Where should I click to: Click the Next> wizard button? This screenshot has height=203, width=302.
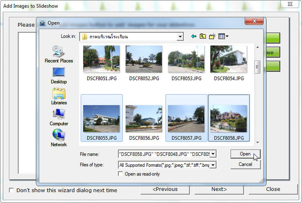(219, 189)
